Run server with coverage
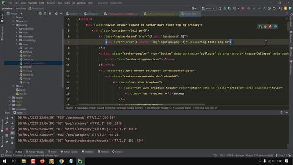This screenshot has height=165, width=293. click(229, 8)
